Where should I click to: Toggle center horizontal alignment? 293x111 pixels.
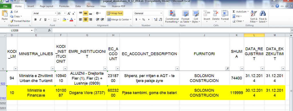coord(86,20)
